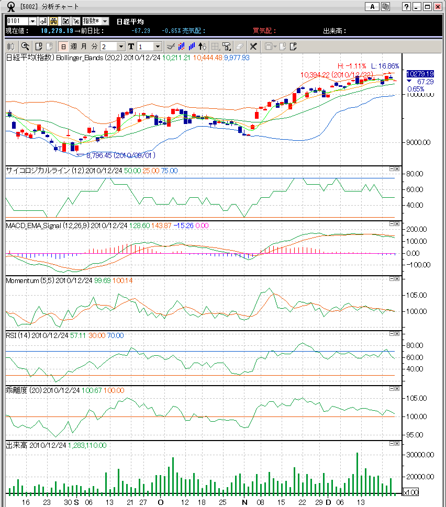Switch to weekly (週) chart period

pos(73,46)
